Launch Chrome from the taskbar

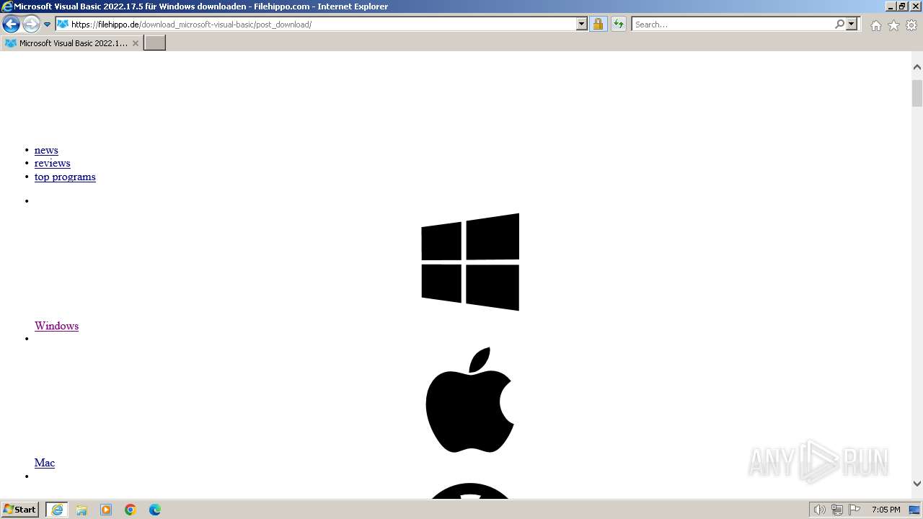tap(131, 510)
